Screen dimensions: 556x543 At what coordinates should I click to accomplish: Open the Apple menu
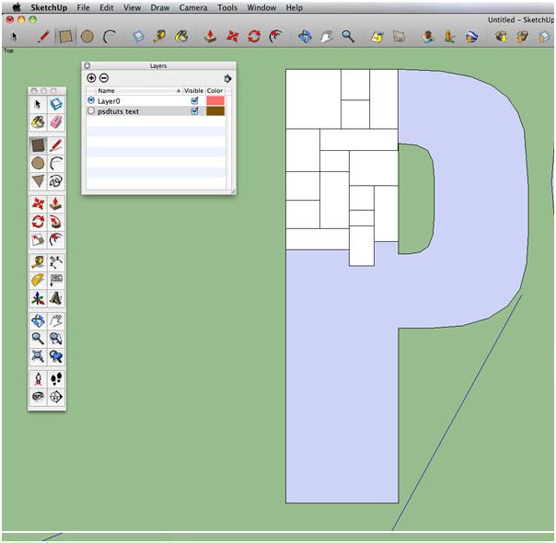16,7
